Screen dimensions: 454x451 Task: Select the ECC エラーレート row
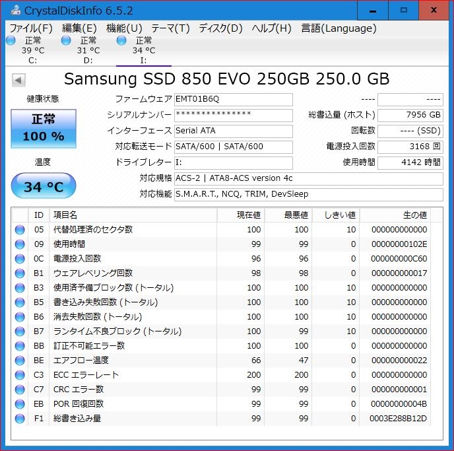tap(221, 375)
